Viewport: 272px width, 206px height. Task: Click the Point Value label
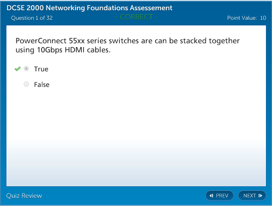pyautogui.click(x=242, y=18)
